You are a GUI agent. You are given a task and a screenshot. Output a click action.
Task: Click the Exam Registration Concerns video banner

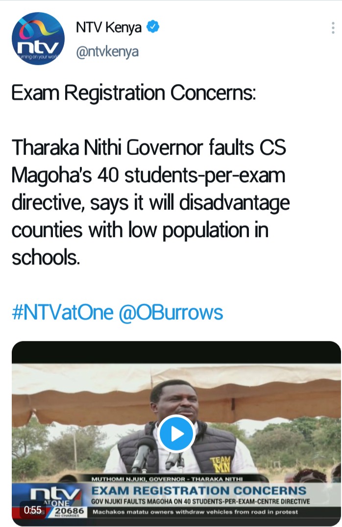click(x=198, y=491)
